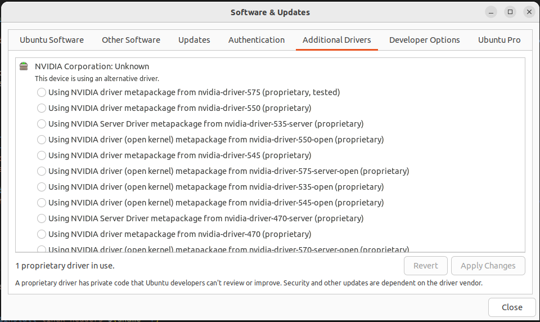The height and width of the screenshot is (322, 540).
Task: Select nvidia-driver-545-open open kernel option
Action: [41, 203]
